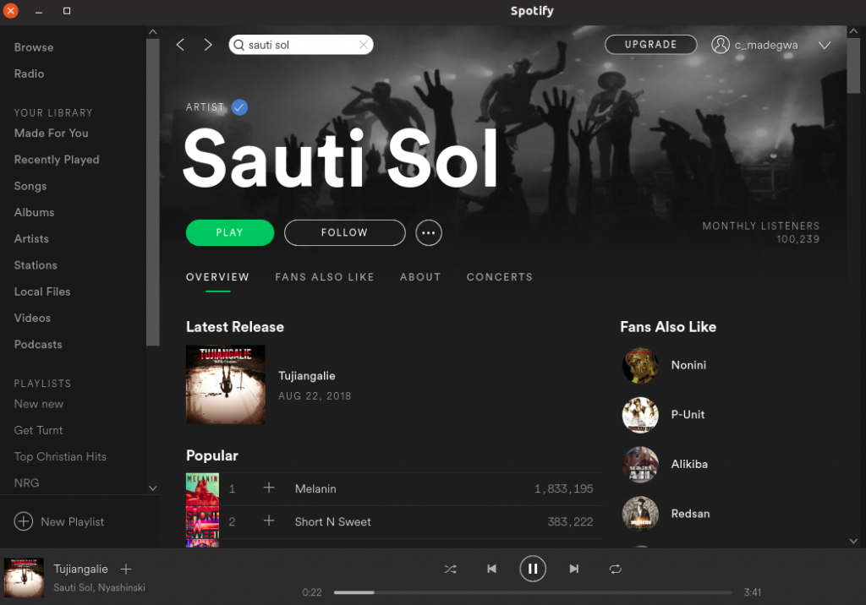Viewport: 866px width, 605px height.
Task: Open Radio in the sidebar
Action: (x=30, y=74)
